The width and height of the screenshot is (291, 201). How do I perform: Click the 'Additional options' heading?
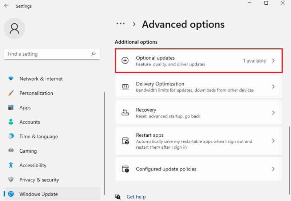[x=136, y=42]
